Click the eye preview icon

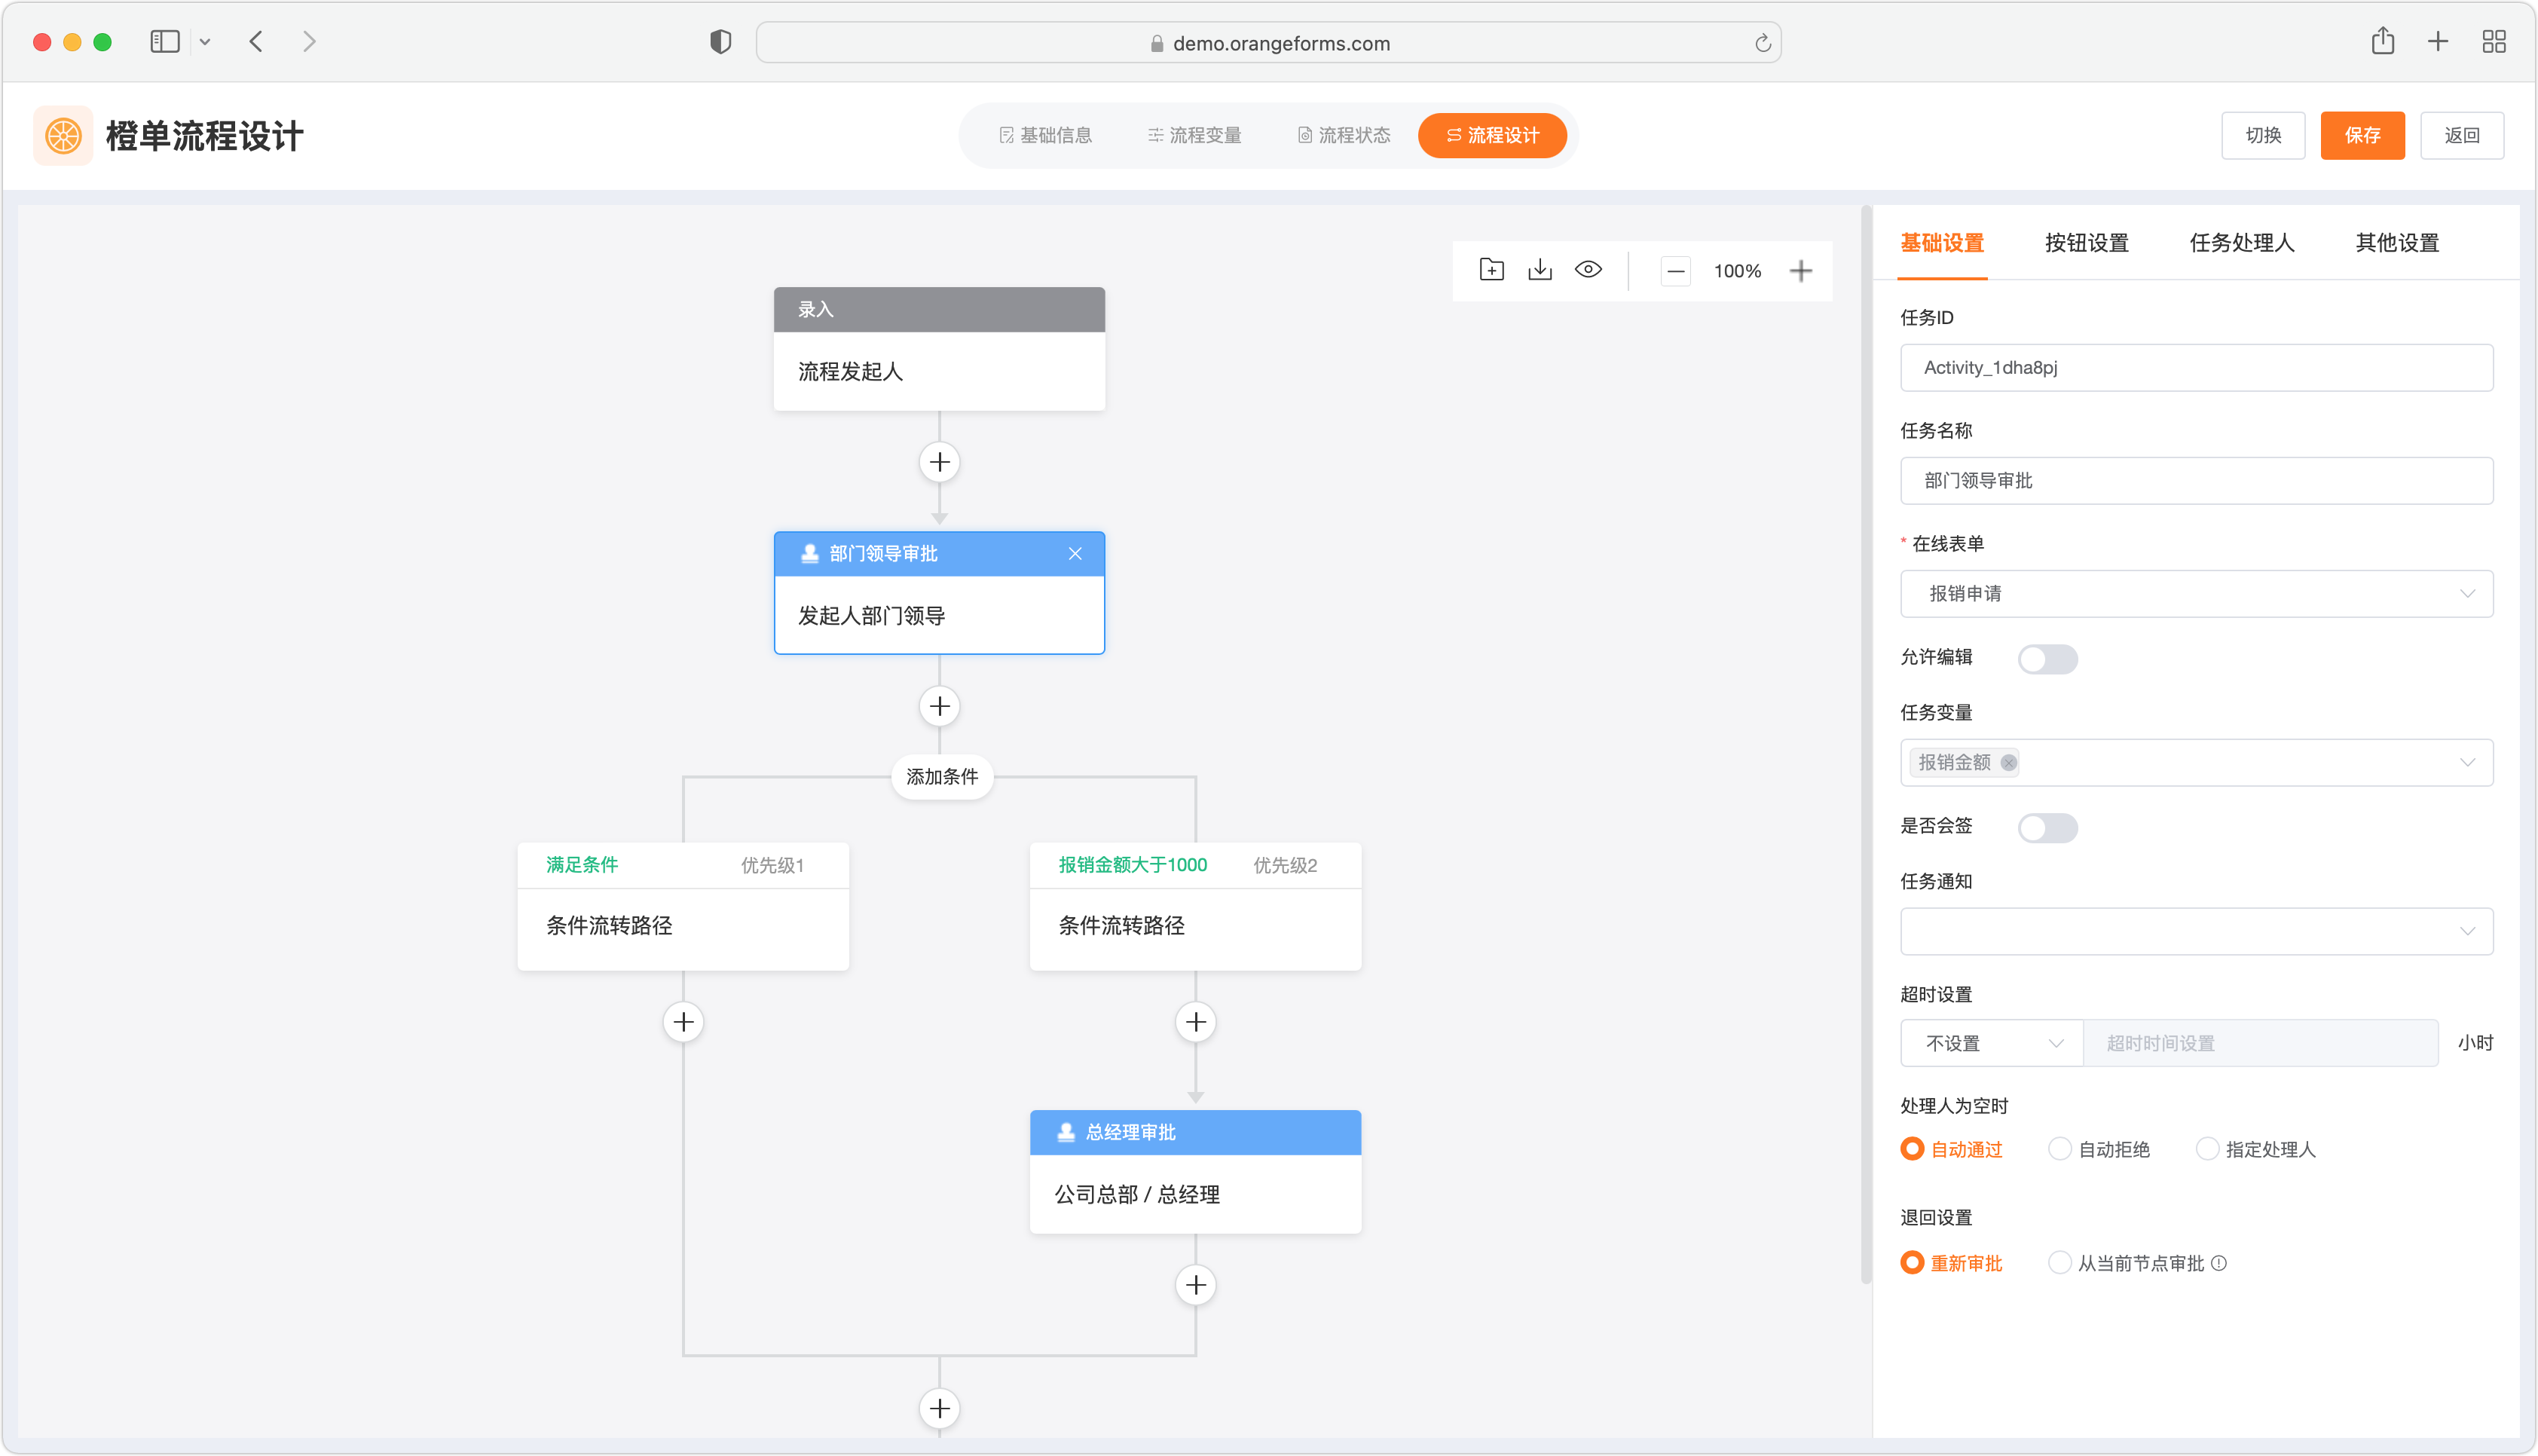pyautogui.click(x=1587, y=270)
